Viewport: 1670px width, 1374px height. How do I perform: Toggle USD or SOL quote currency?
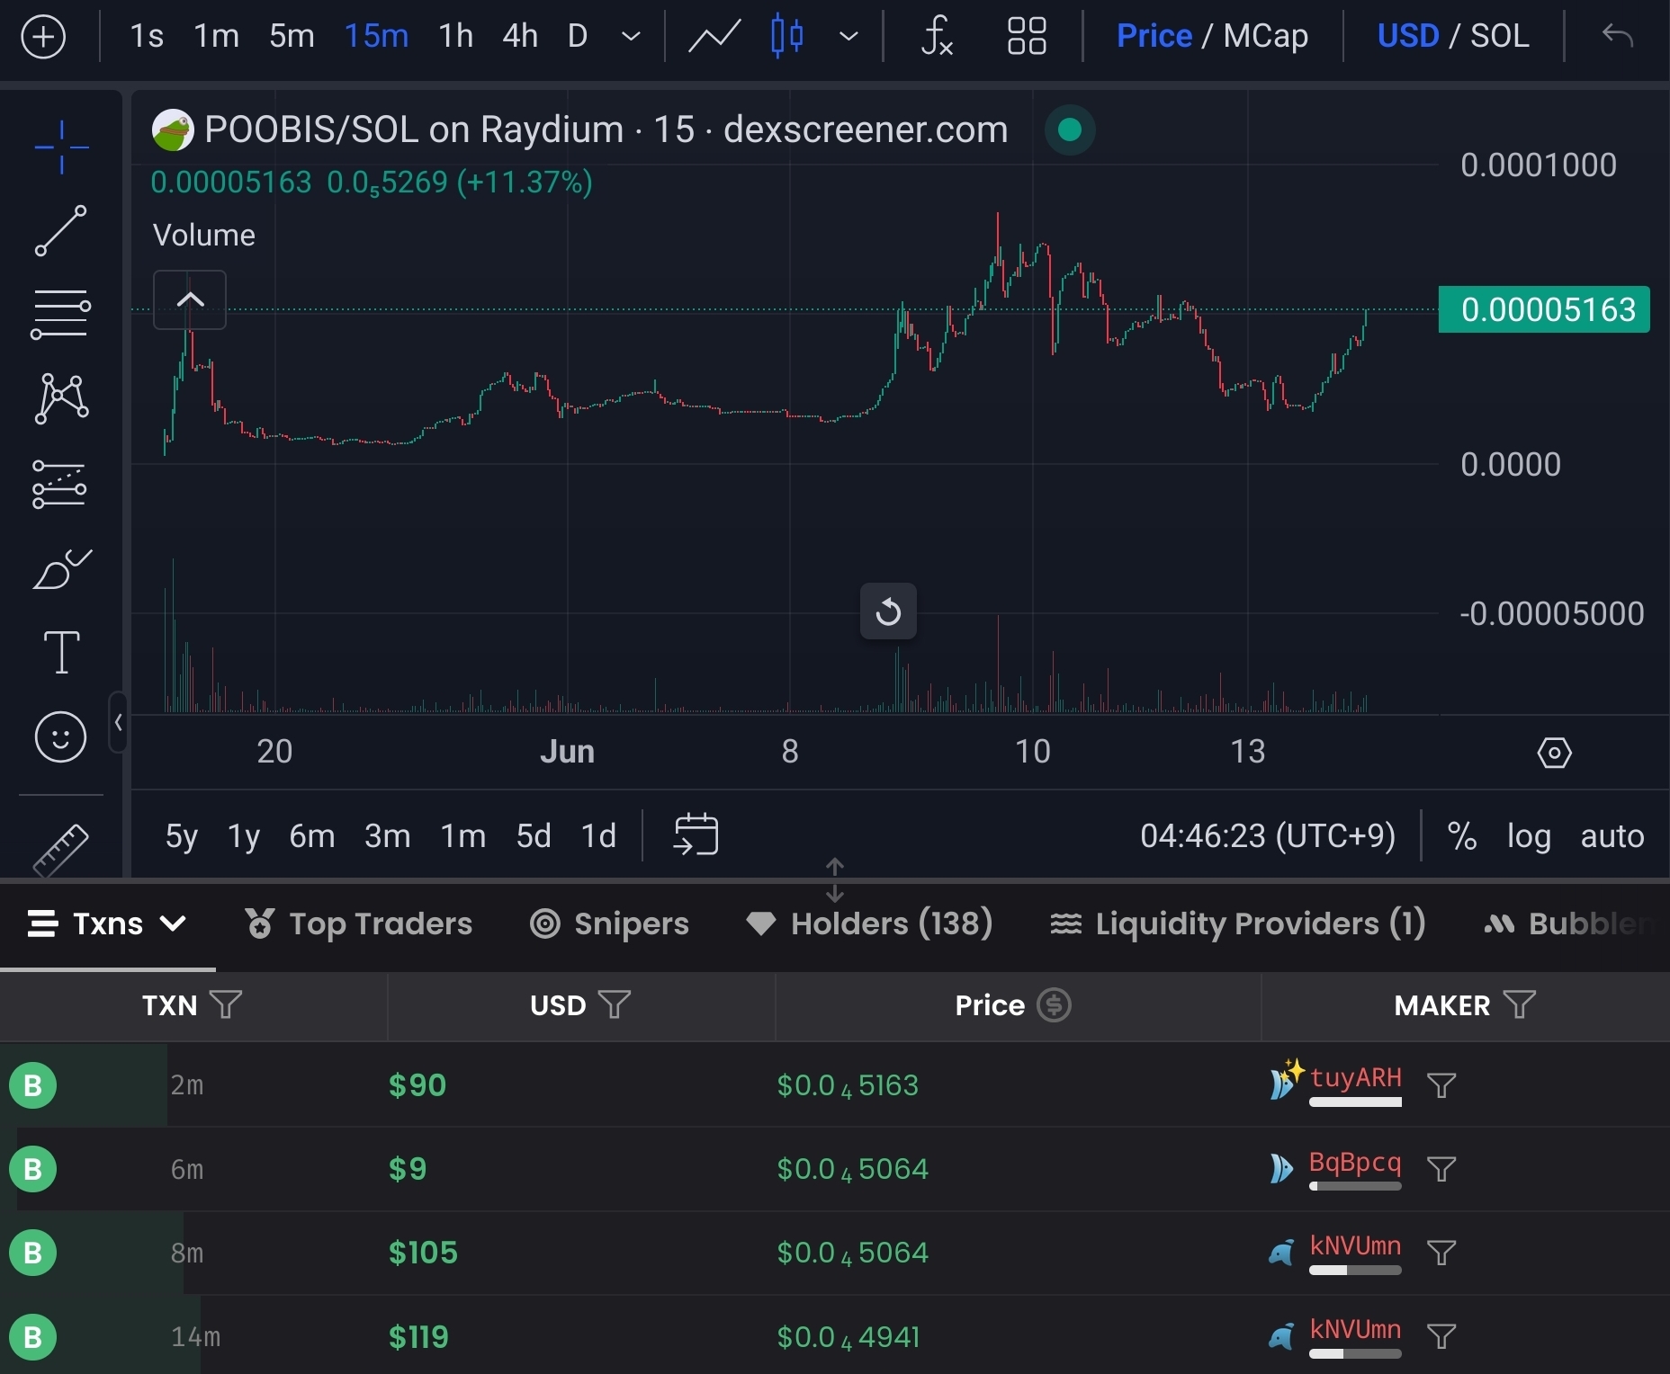point(1453,36)
